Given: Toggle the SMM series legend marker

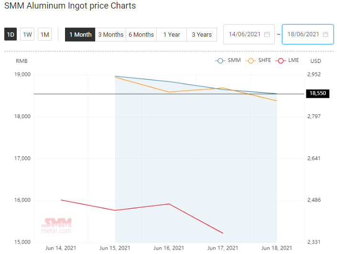Looking at the screenshot, I should click(220, 61).
